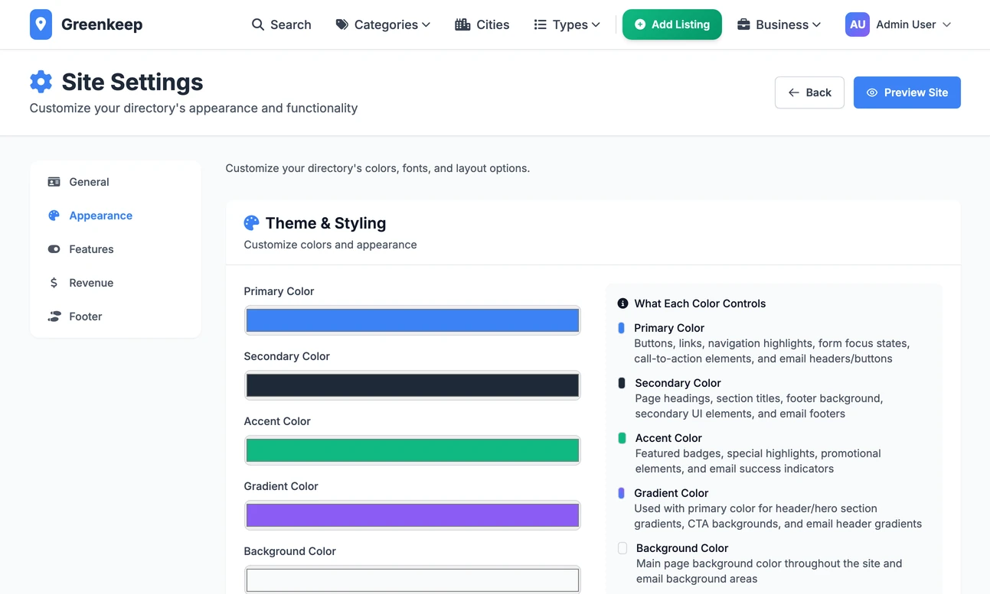
Task: Open the Admin User dropdown chevron
Action: (946, 25)
